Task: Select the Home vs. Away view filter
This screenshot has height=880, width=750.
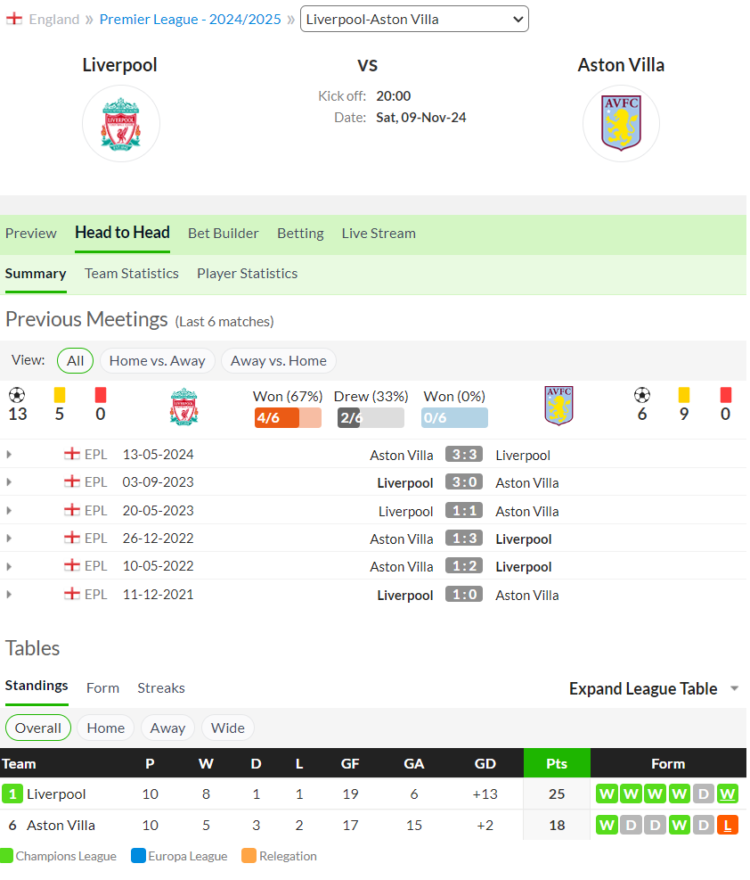Action: click(157, 361)
